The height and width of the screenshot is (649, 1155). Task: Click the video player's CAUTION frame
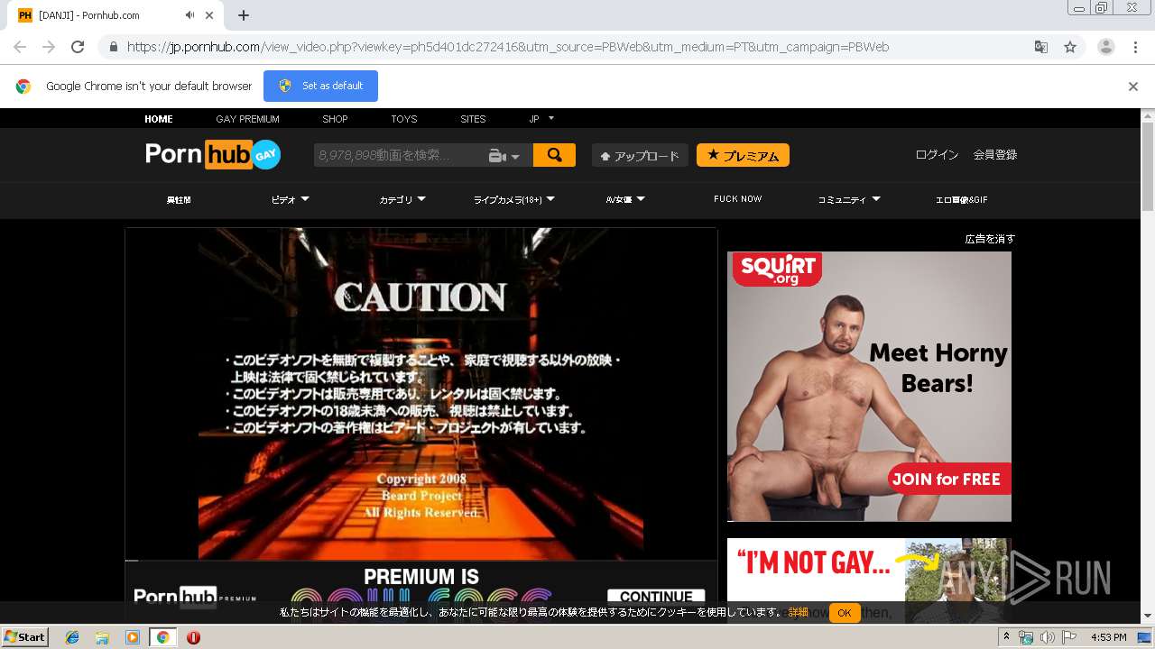pyautogui.click(x=420, y=393)
